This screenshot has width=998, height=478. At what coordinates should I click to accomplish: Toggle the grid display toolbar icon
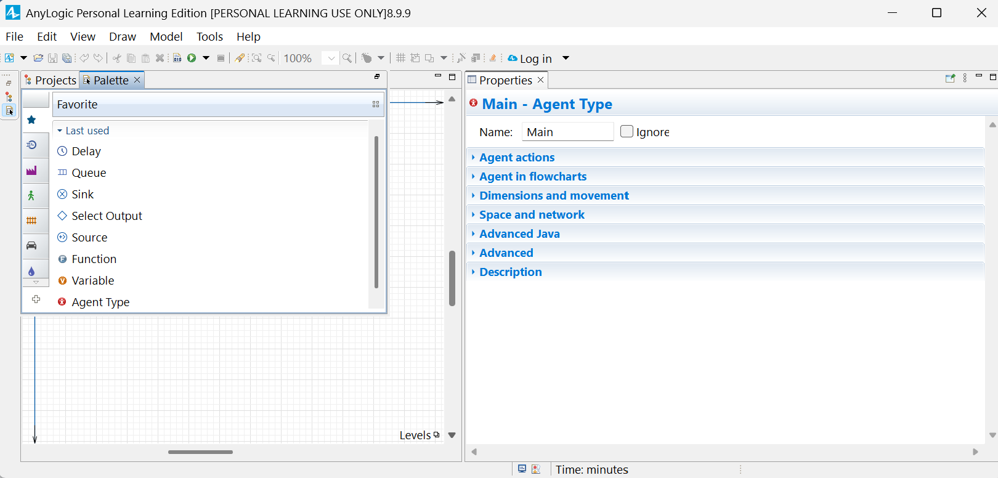[400, 58]
